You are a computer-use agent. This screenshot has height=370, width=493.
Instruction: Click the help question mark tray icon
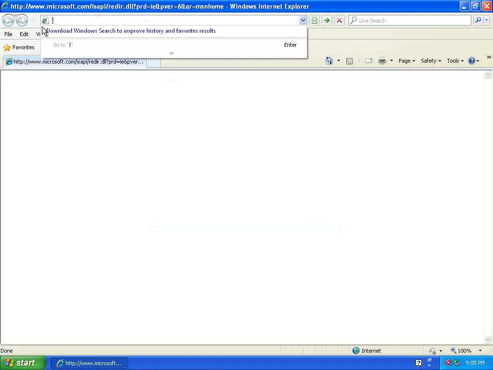coord(418,363)
